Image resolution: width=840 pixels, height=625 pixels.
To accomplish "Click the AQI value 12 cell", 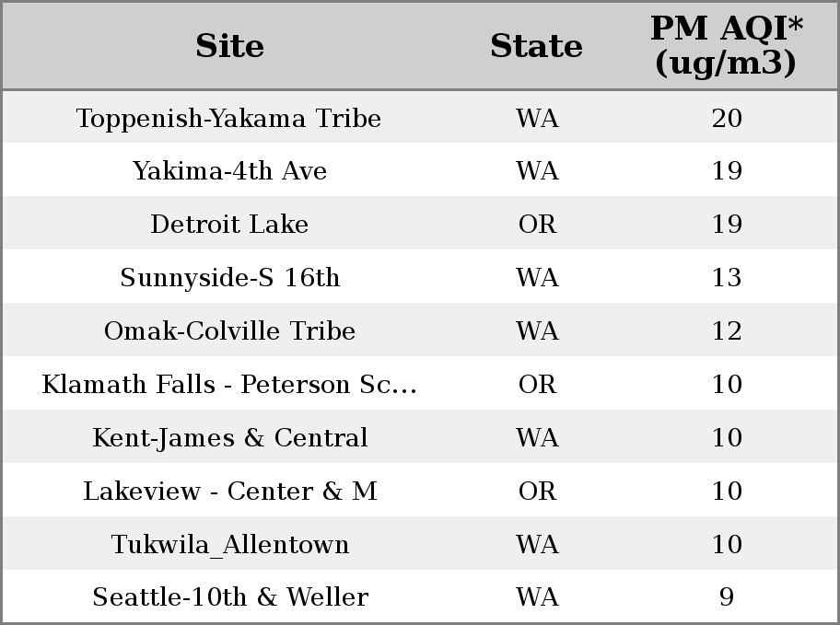I will [727, 331].
